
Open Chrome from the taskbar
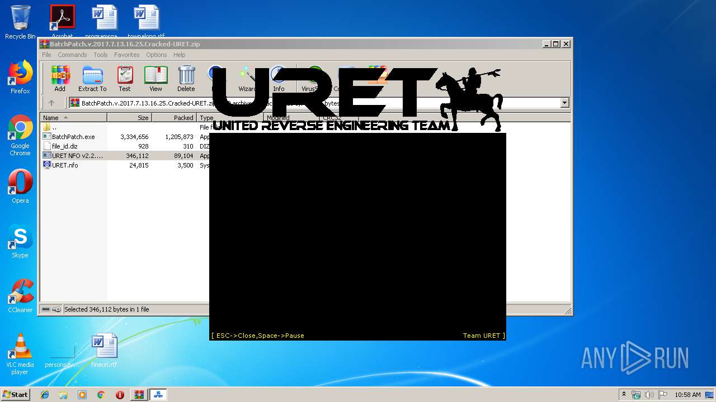(101, 395)
